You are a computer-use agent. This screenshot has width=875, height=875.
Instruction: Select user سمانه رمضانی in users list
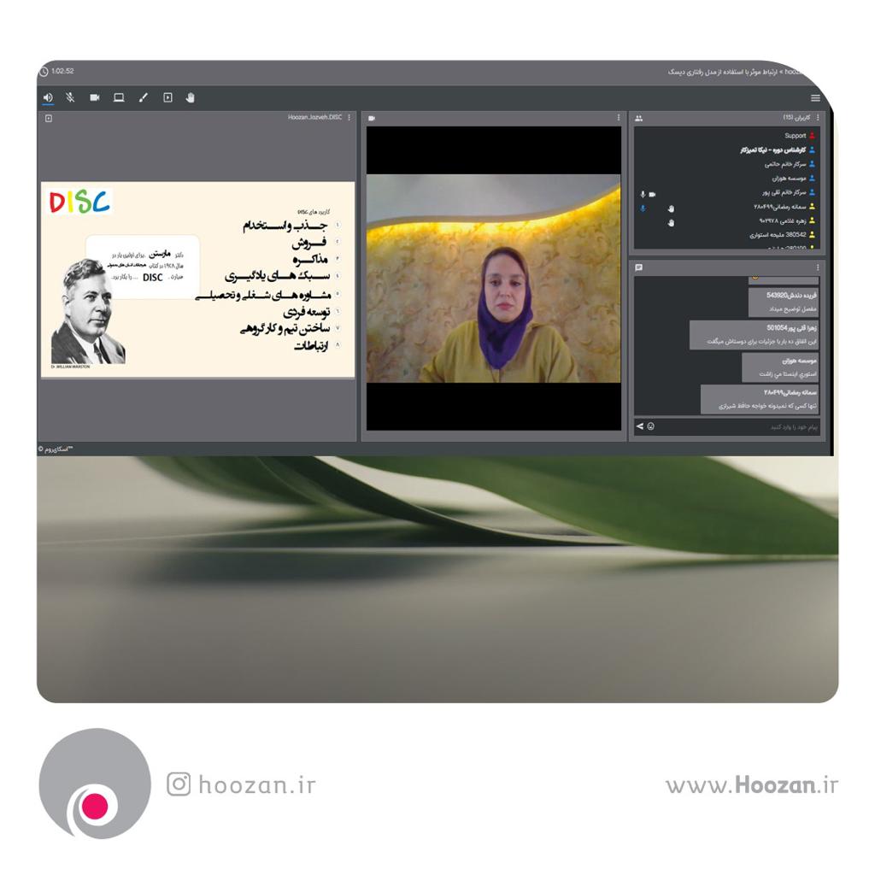point(726,207)
